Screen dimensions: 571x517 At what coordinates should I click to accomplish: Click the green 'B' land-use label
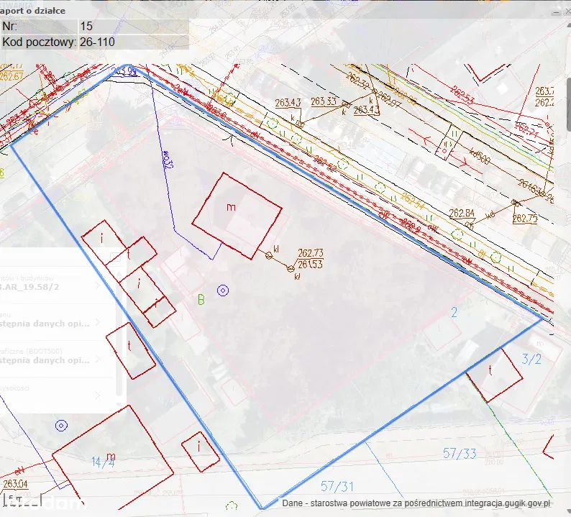[201, 299]
